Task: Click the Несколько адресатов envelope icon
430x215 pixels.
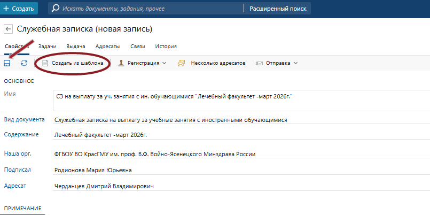Action: (x=181, y=63)
